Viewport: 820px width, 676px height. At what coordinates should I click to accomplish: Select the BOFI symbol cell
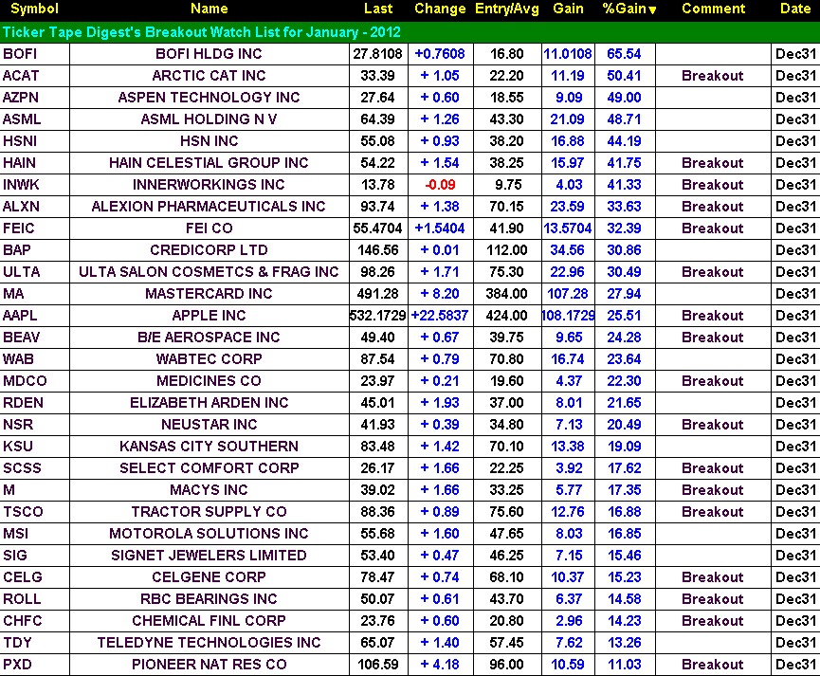[x=21, y=54]
